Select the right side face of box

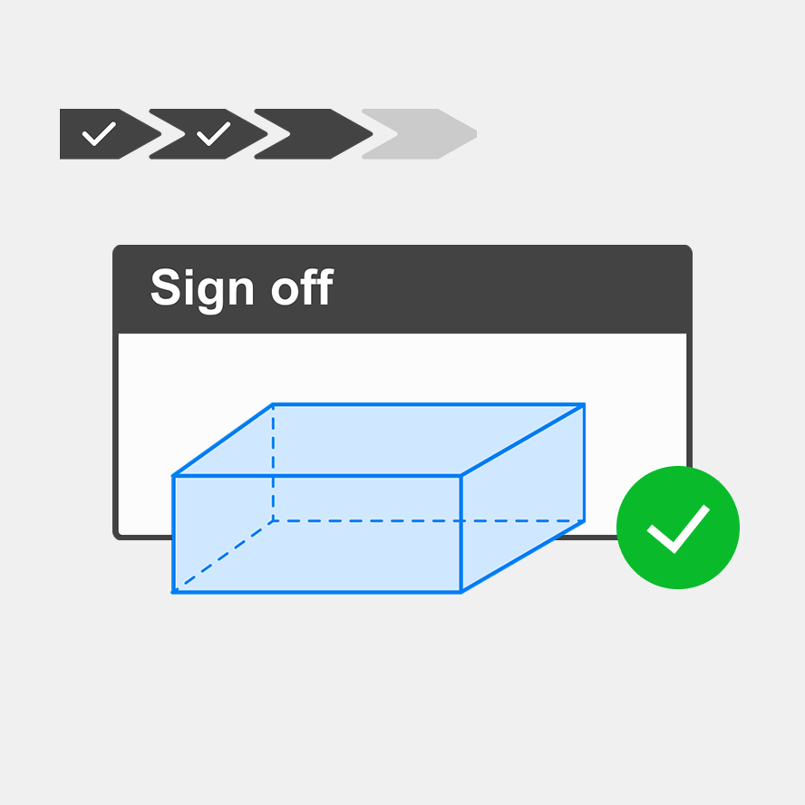pos(523,498)
